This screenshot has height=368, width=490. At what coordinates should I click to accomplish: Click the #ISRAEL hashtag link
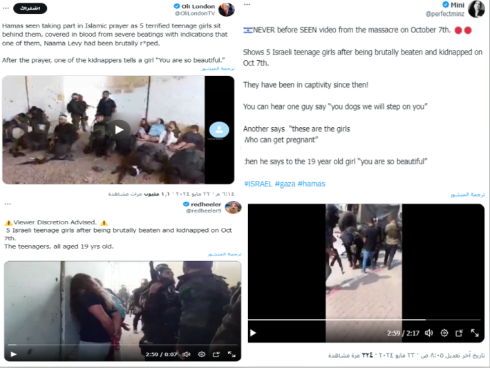258,184
